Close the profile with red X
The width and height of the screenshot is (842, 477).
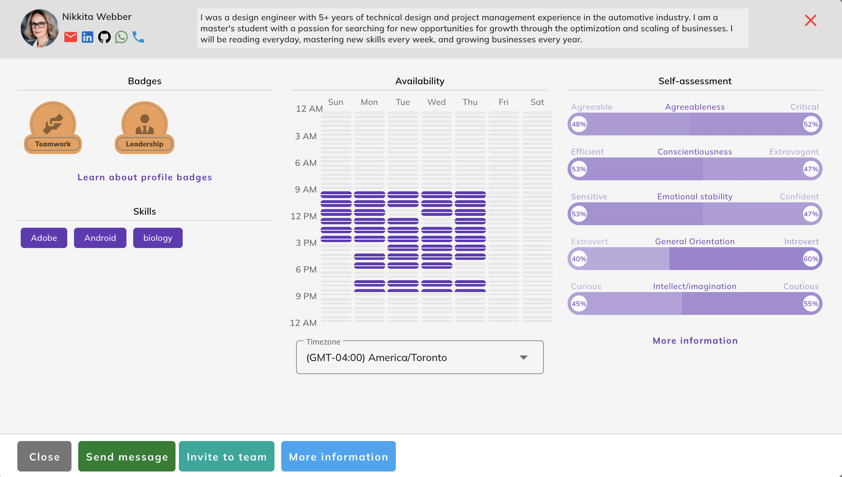click(x=810, y=20)
